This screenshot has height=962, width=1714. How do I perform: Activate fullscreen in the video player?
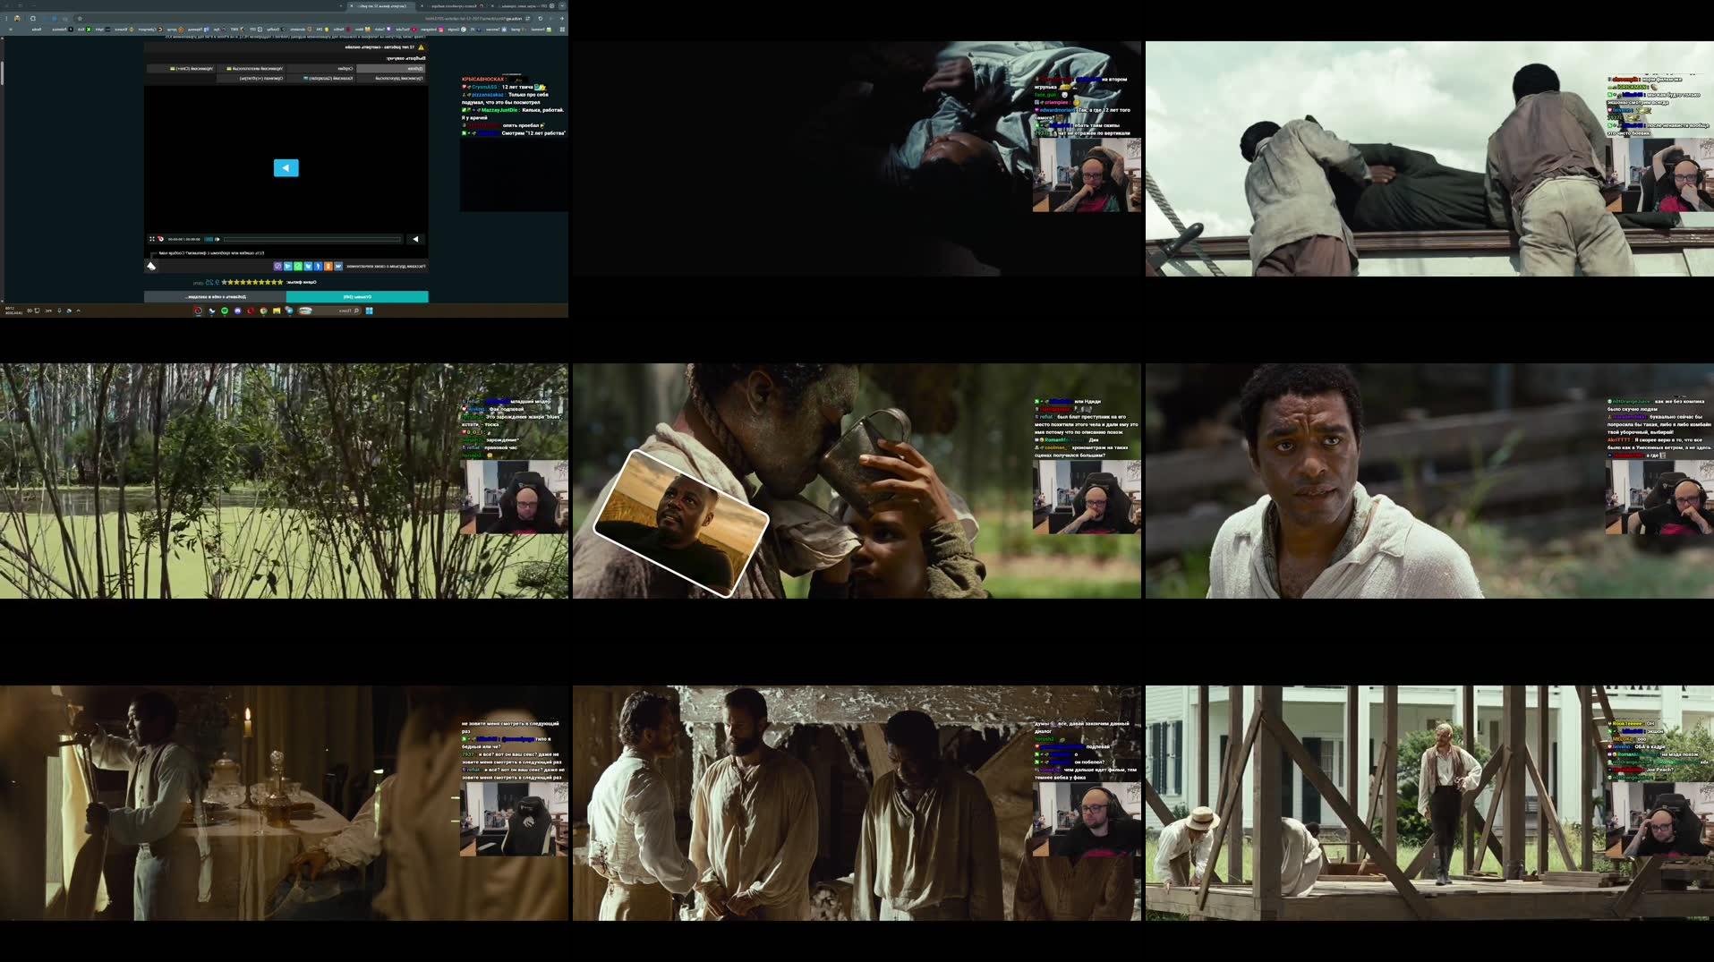[152, 239]
